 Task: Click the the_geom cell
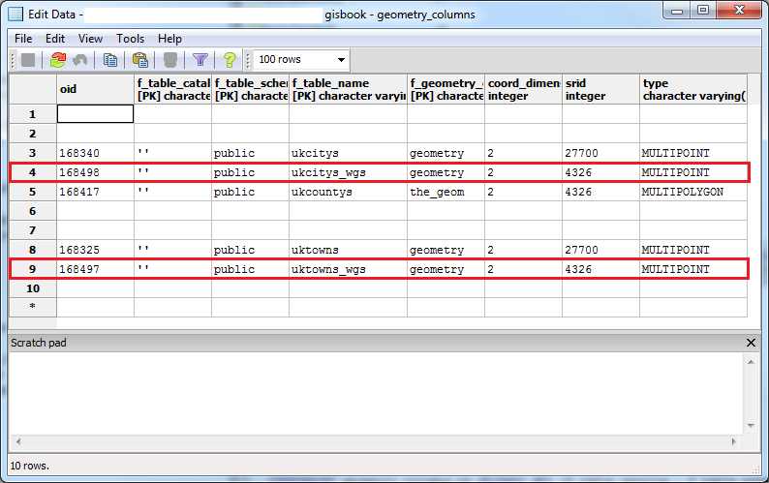click(446, 192)
